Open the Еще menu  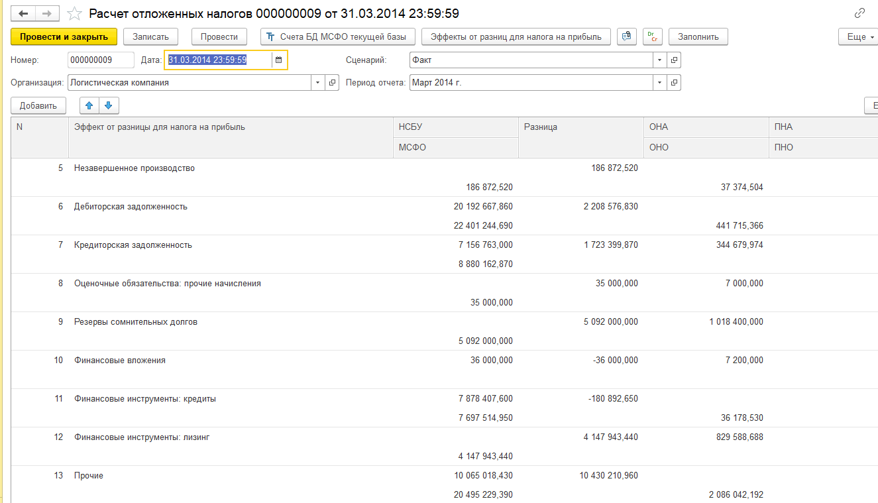point(859,36)
